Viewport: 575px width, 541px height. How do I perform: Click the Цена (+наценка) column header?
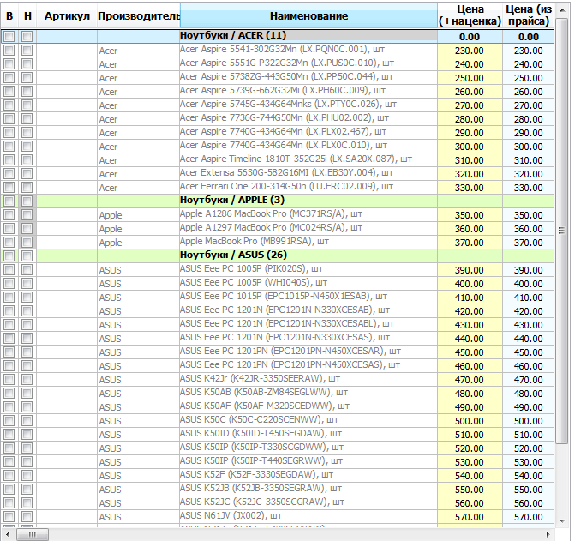point(470,15)
